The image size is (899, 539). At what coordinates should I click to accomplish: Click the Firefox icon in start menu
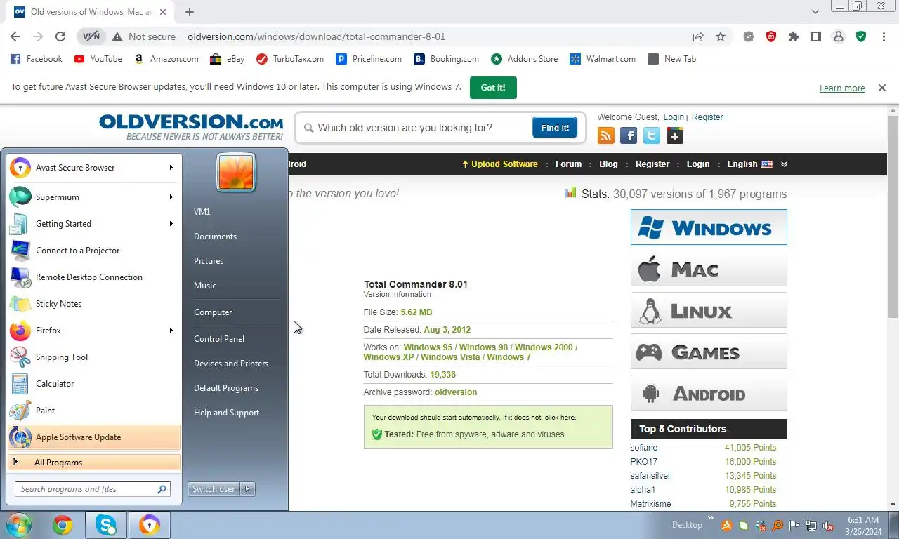tap(20, 331)
